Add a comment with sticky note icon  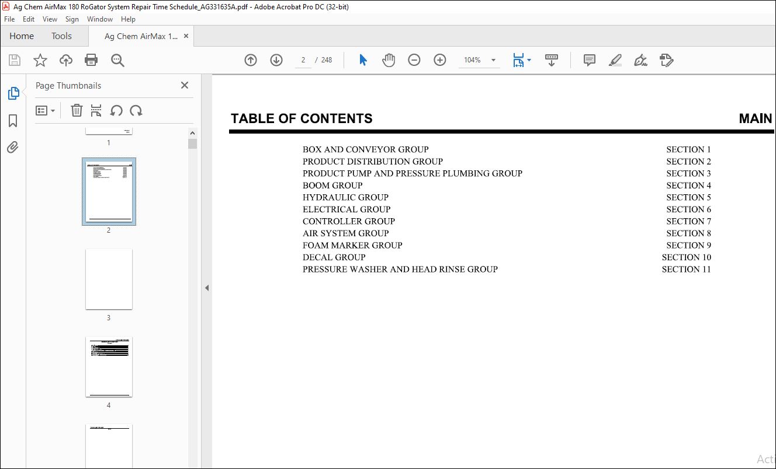click(590, 60)
